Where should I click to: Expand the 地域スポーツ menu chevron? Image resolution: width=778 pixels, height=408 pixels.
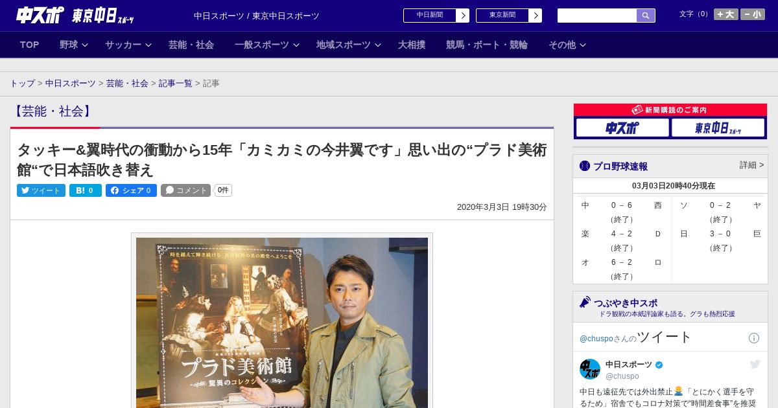[378, 45]
